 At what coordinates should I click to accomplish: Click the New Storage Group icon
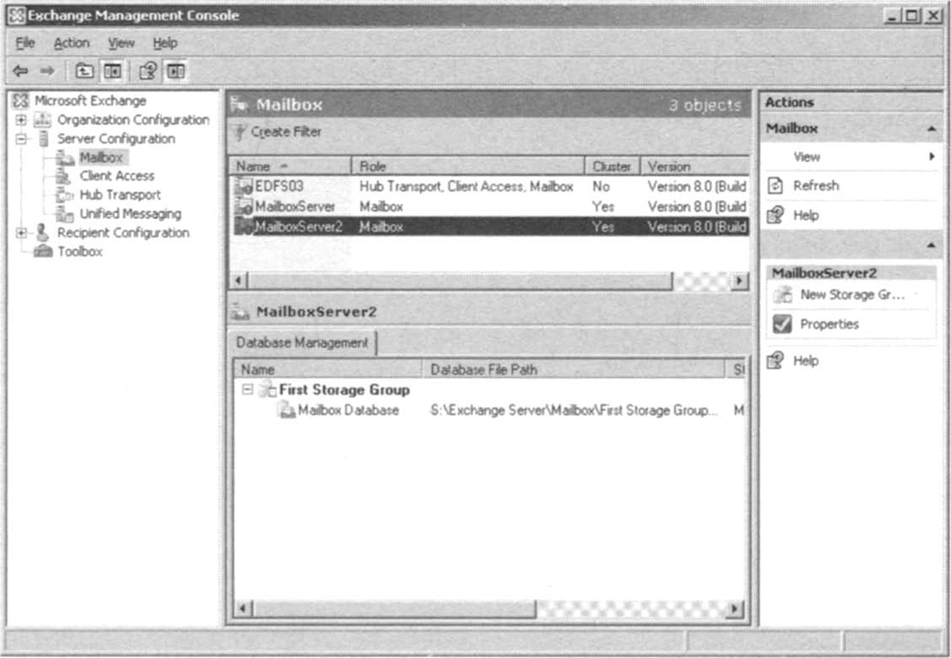click(x=782, y=294)
